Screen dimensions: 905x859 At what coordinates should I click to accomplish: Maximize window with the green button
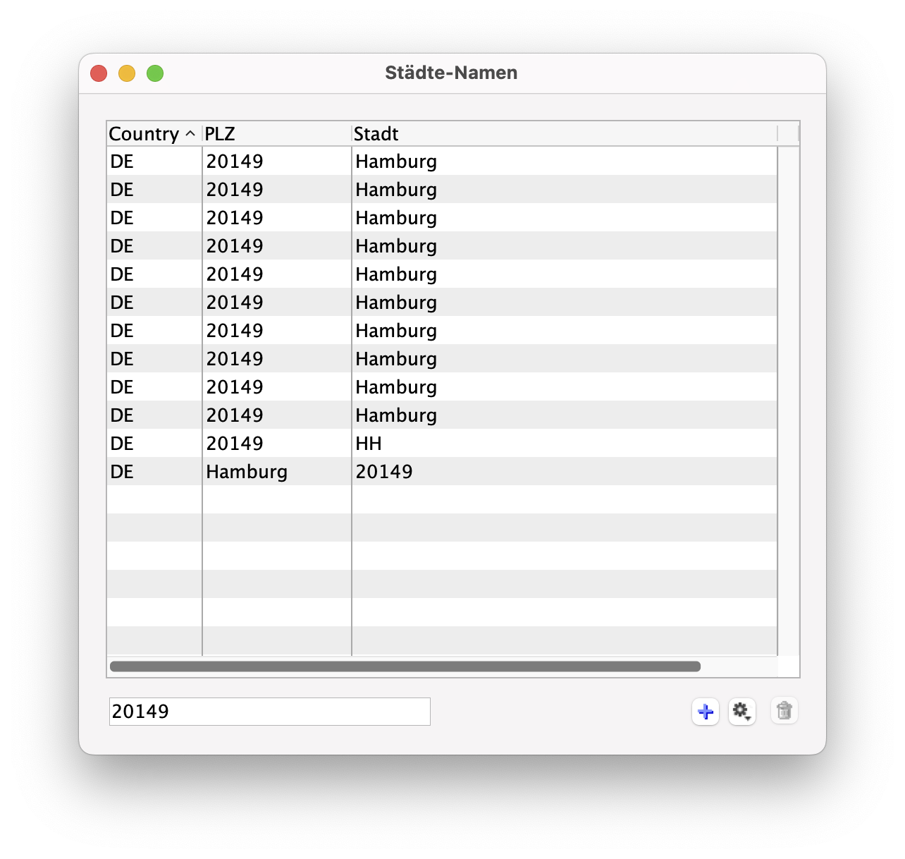pyautogui.click(x=155, y=73)
